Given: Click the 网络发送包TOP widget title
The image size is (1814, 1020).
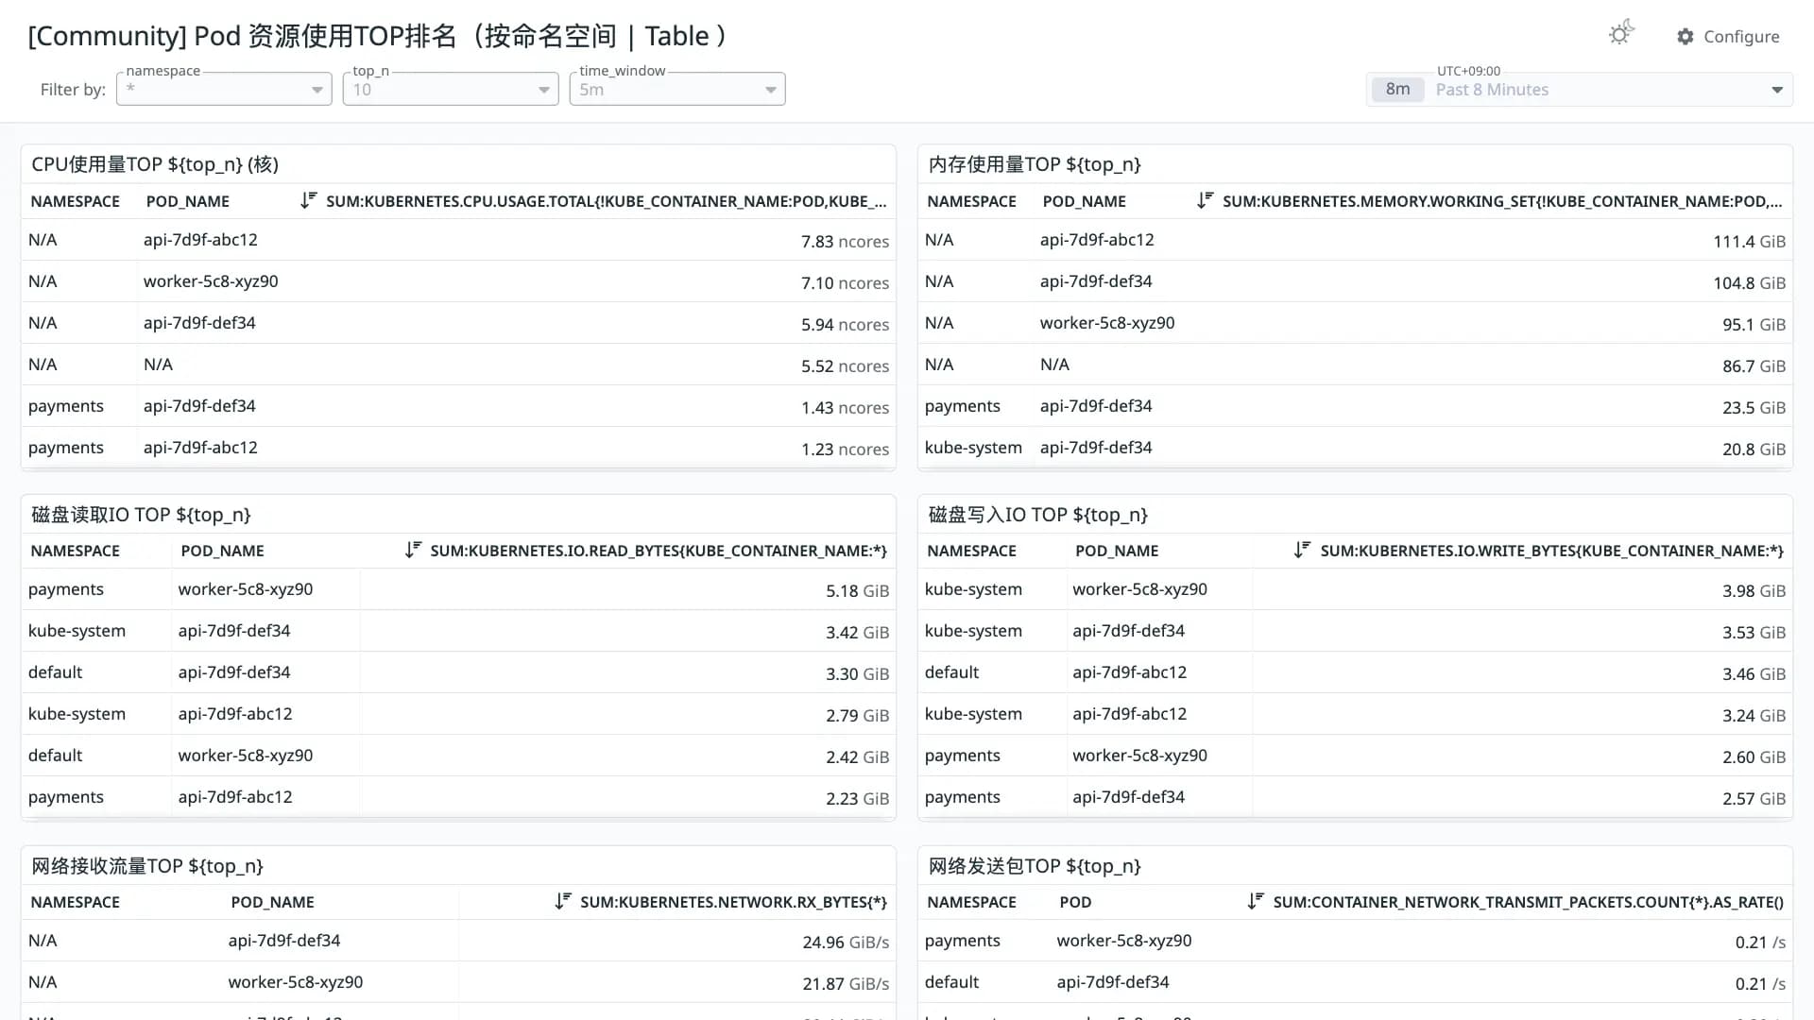Looking at the screenshot, I should tap(1035, 866).
